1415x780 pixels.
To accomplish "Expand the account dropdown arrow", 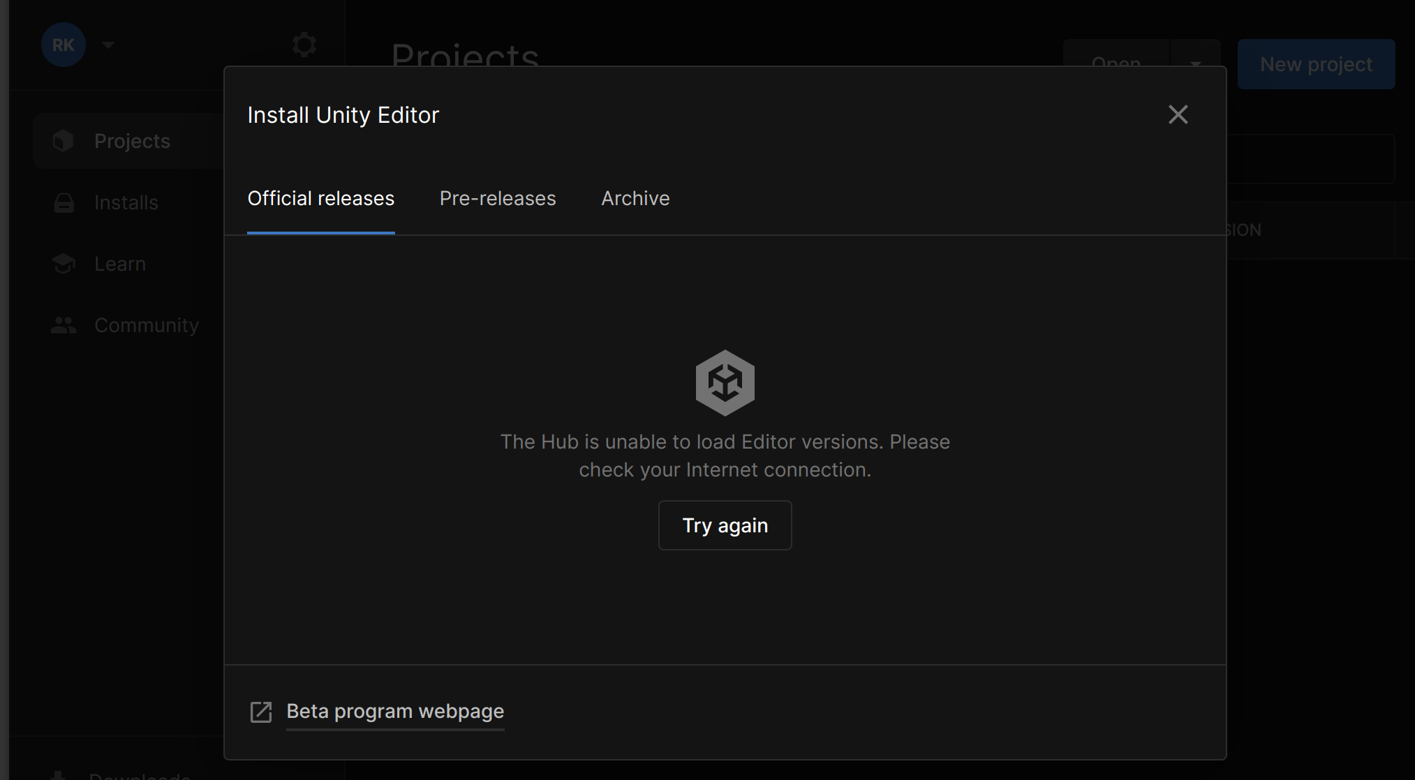I will click(x=108, y=45).
